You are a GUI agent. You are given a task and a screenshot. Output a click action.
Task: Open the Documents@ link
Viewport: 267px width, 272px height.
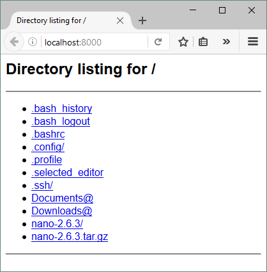(63, 198)
